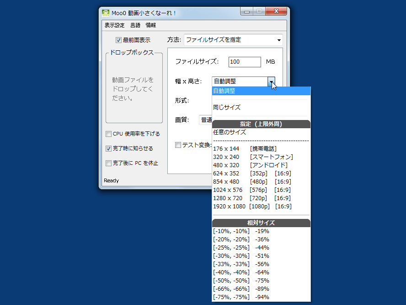The image size is (406, 305).
Task: Select relative size [-30%, -30%] -51%
Action: 261,256
